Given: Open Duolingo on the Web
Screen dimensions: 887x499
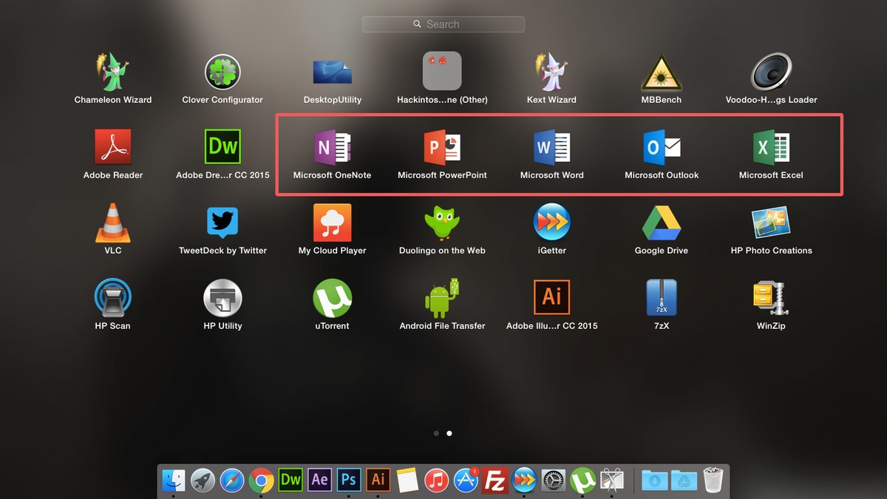Looking at the screenshot, I should (x=442, y=223).
